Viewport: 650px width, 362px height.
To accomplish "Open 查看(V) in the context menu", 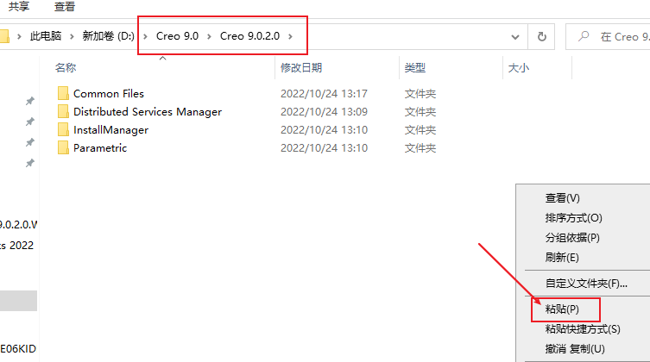I will [563, 198].
